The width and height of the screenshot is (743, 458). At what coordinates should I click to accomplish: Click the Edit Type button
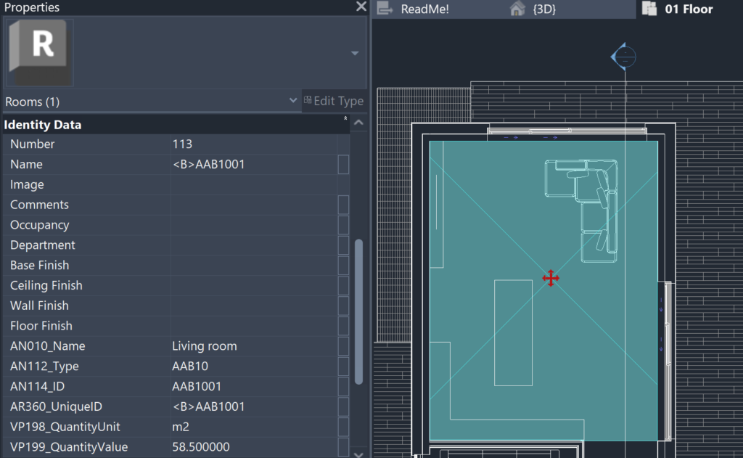coord(334,101)
